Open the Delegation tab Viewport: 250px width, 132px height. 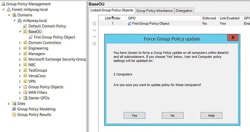pos(184,11)
